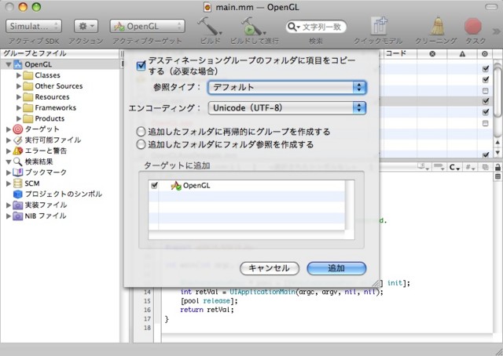The width and height of the screenshot is (503, 356).
Task: Open the Unicode (UTF-8) encoding dropdown
Action: click(x=287, y=108)
